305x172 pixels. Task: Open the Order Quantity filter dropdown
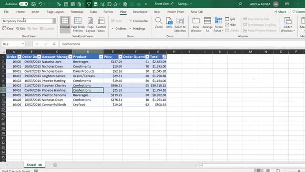(147, 57)
